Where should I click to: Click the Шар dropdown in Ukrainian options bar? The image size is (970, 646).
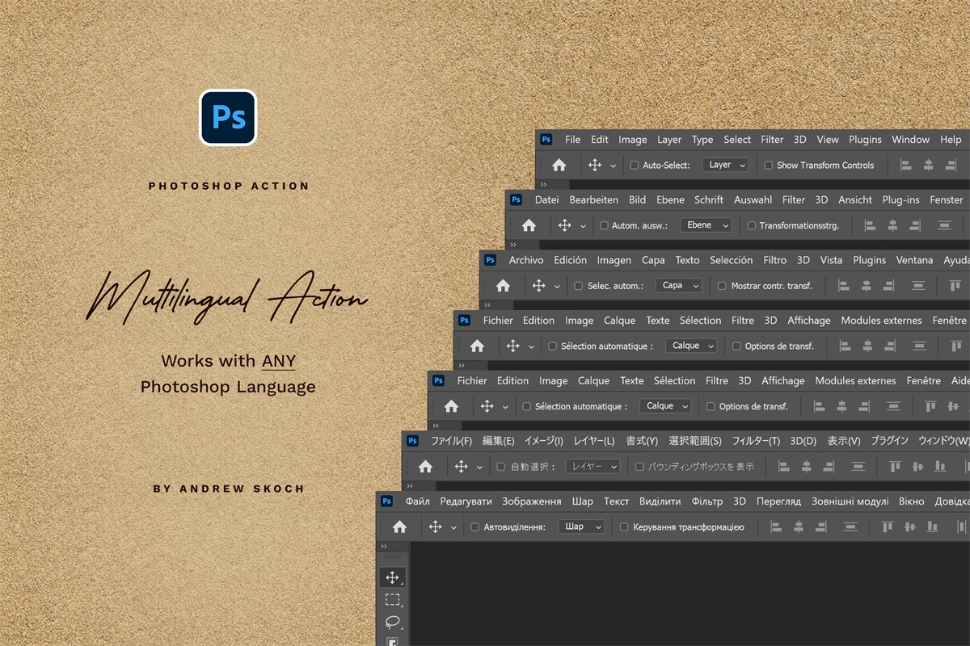tap(581, 527)
